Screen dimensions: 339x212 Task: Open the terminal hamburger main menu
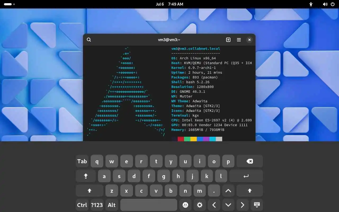[239, 40]
